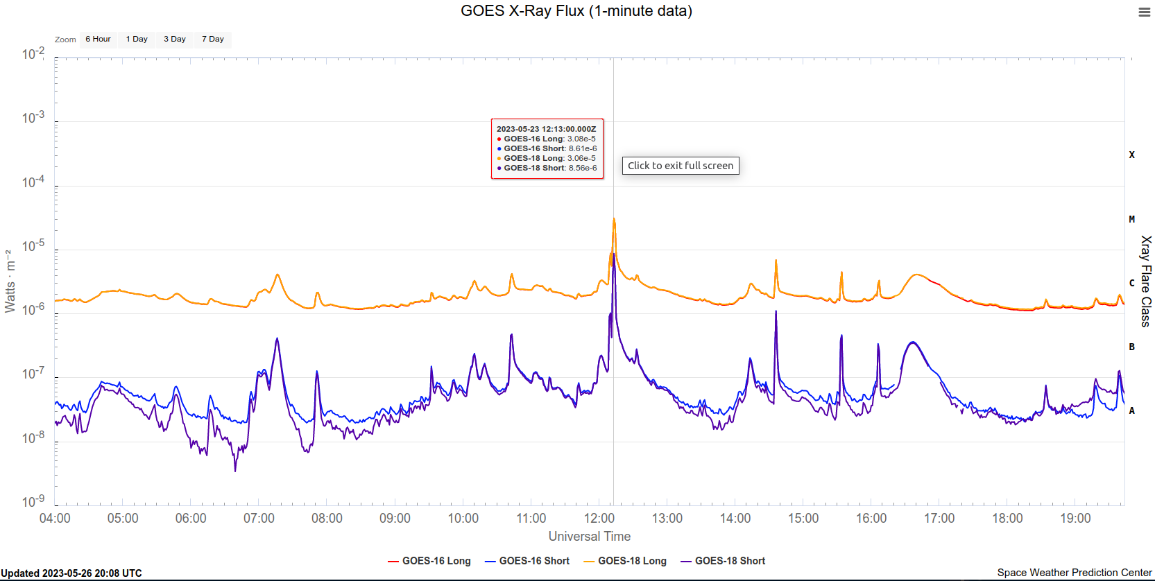Image resolution: width=1155 pixels, height=581 pixels.
Task: Click the 'Click to exit full screen' tooltip
Action: [x=680, y=166]
